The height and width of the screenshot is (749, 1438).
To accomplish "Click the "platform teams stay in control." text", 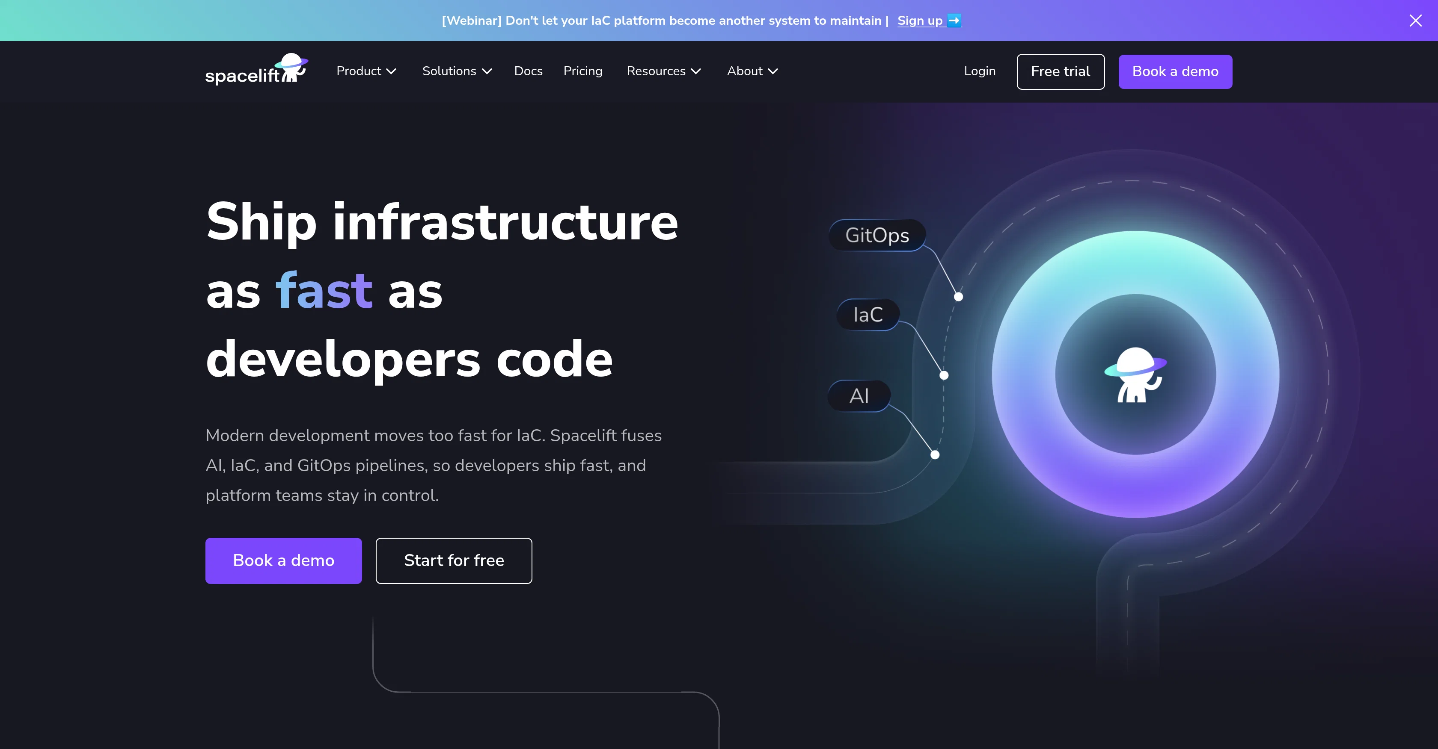I will pos(322,496).
